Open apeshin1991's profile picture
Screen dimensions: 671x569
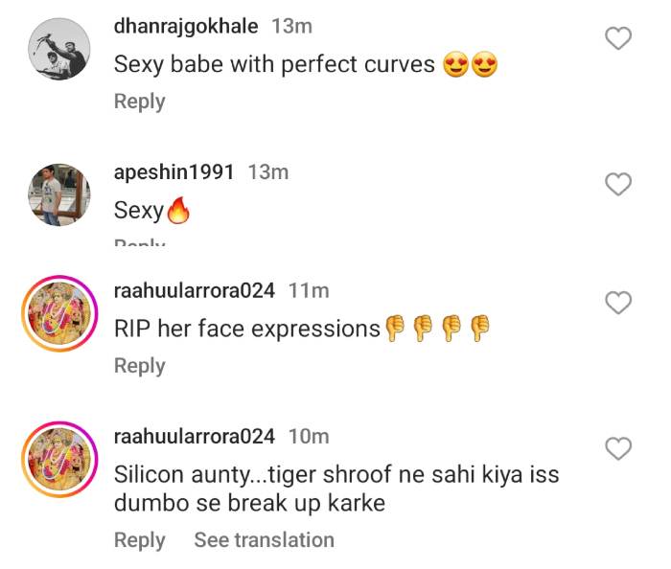(x=59, y=195)
